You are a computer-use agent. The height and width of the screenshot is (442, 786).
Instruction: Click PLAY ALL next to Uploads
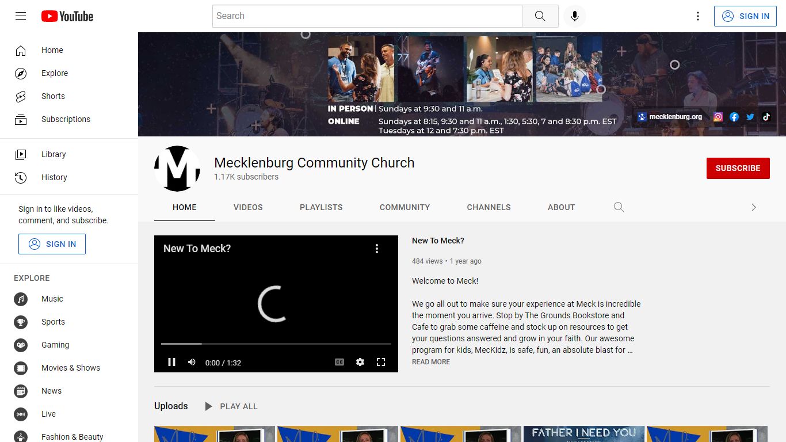(x=231, y=406)
